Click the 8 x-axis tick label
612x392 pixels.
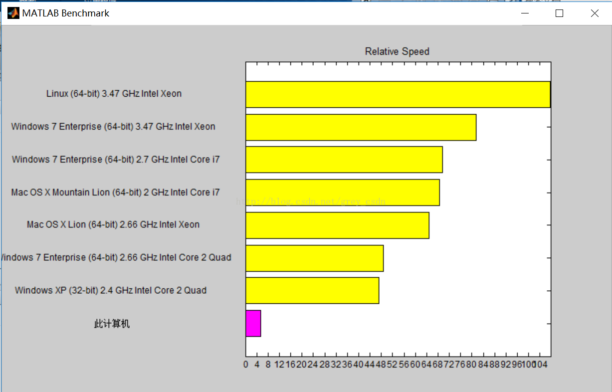point(268,365)
